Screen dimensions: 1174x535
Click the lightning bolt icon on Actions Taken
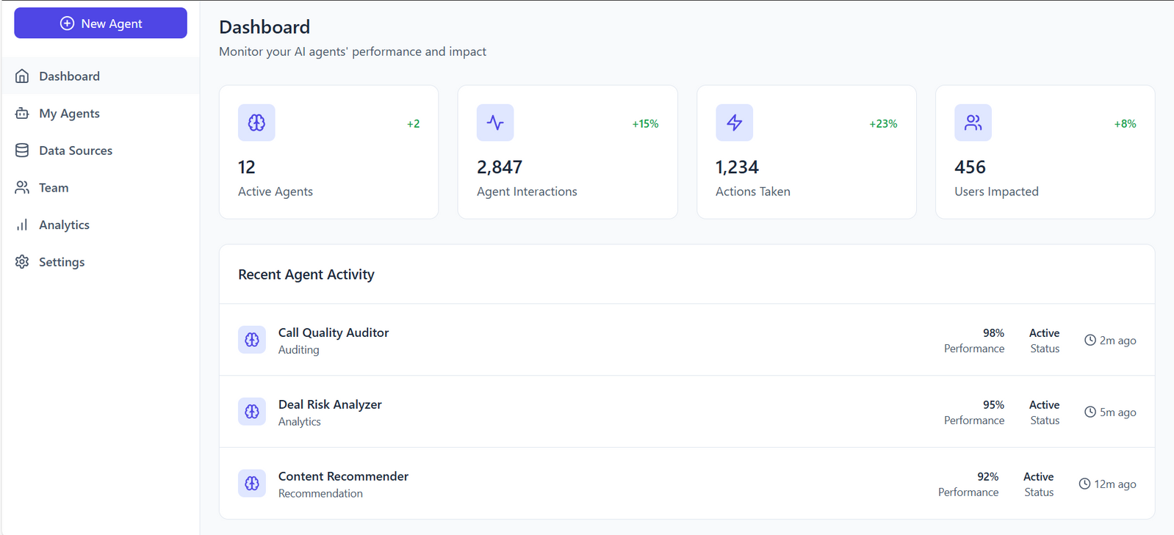pos(734,123)
